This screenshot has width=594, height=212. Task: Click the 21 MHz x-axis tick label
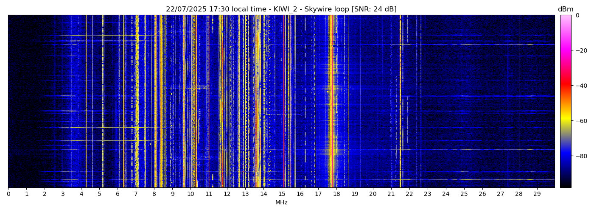[391, 194]
